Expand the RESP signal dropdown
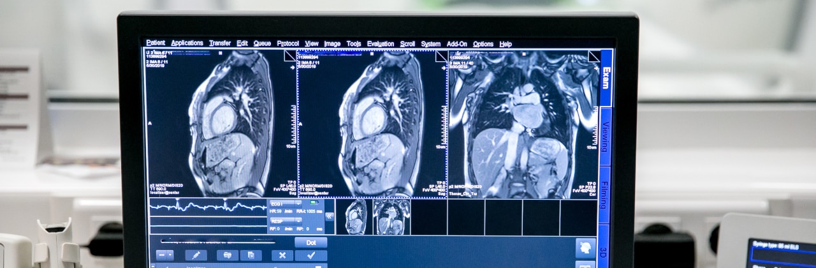 click(298, 221)
